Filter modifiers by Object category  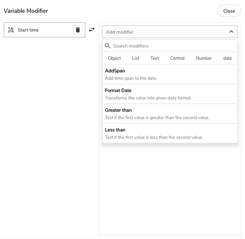115,58
